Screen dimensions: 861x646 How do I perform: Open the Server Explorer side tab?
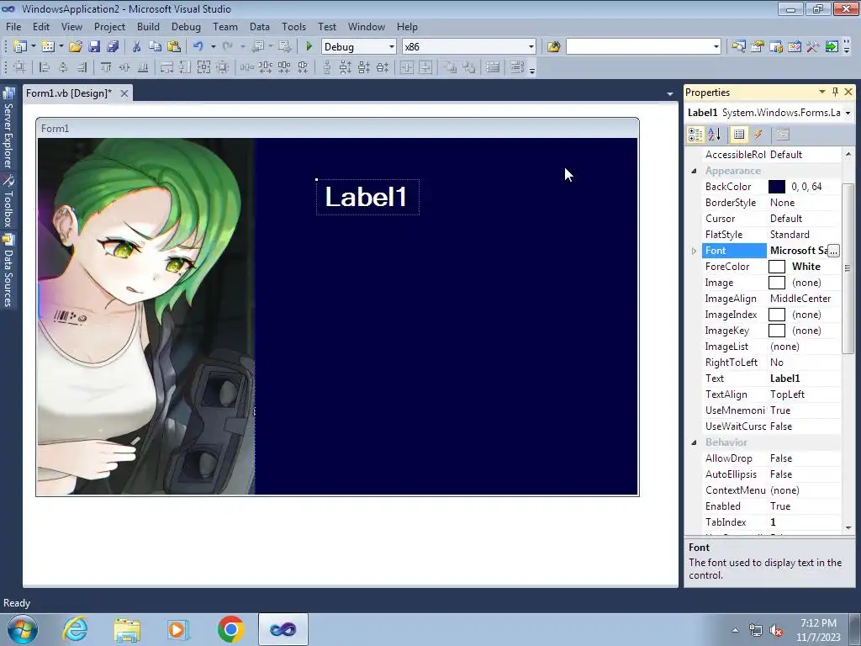click(x=8, y=128)
